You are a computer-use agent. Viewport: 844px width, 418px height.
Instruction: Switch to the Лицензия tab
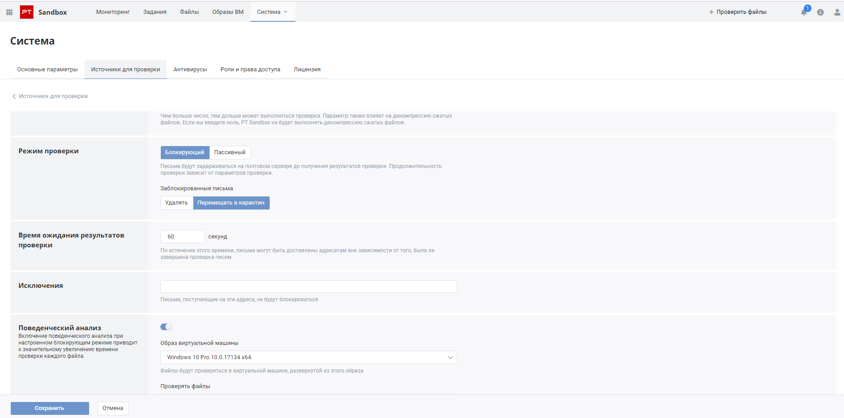tap(307, 70)
